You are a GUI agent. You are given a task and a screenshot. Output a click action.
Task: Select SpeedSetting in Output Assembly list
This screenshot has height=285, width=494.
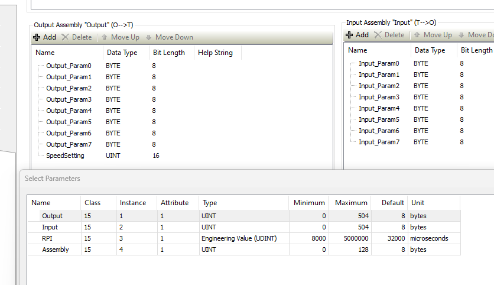[65, 156]
